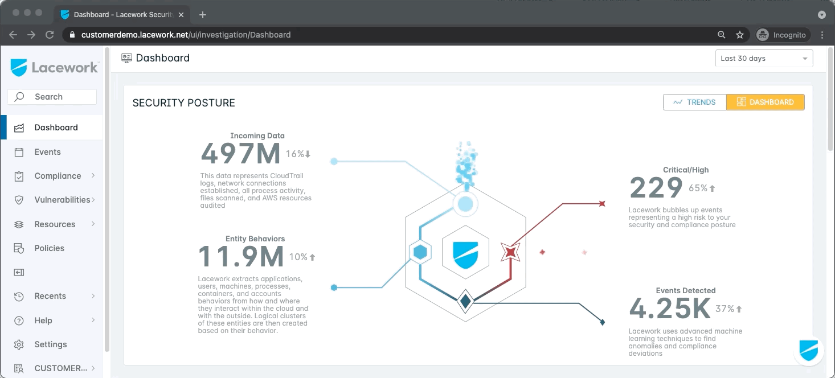The image size is (835, 378).
Task: Select the Dashboard view toggle
Action: (x=765, y=102)
